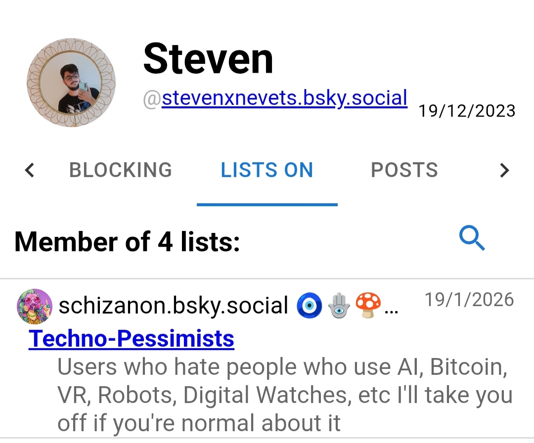The width and height of the screenshot is (534, 443).
Task: Open list search with the magnifier icon
Action: click(472, 239)
